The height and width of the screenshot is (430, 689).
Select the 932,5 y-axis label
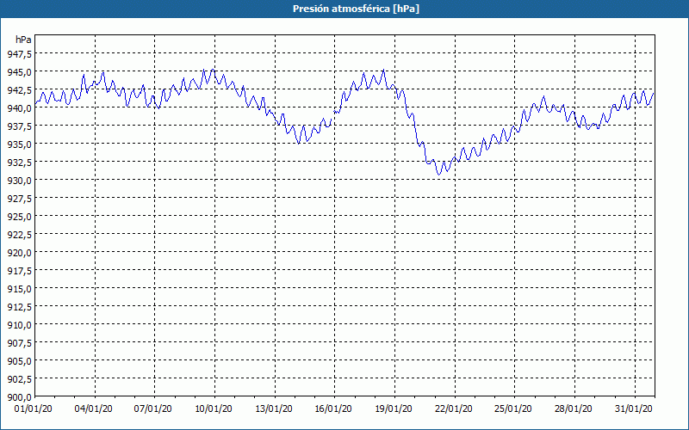(x=19, y=163)
